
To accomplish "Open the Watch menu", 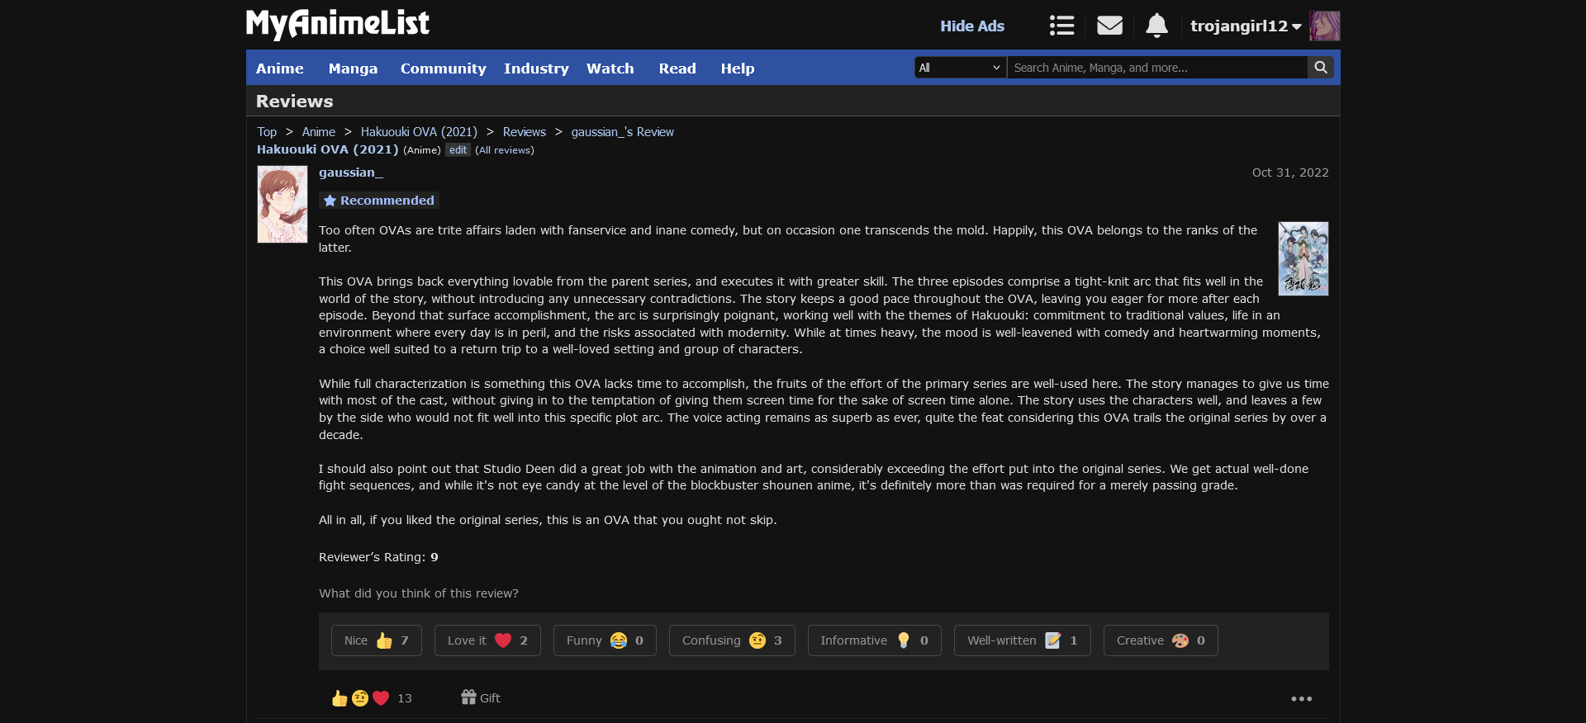I will (610, 69).
